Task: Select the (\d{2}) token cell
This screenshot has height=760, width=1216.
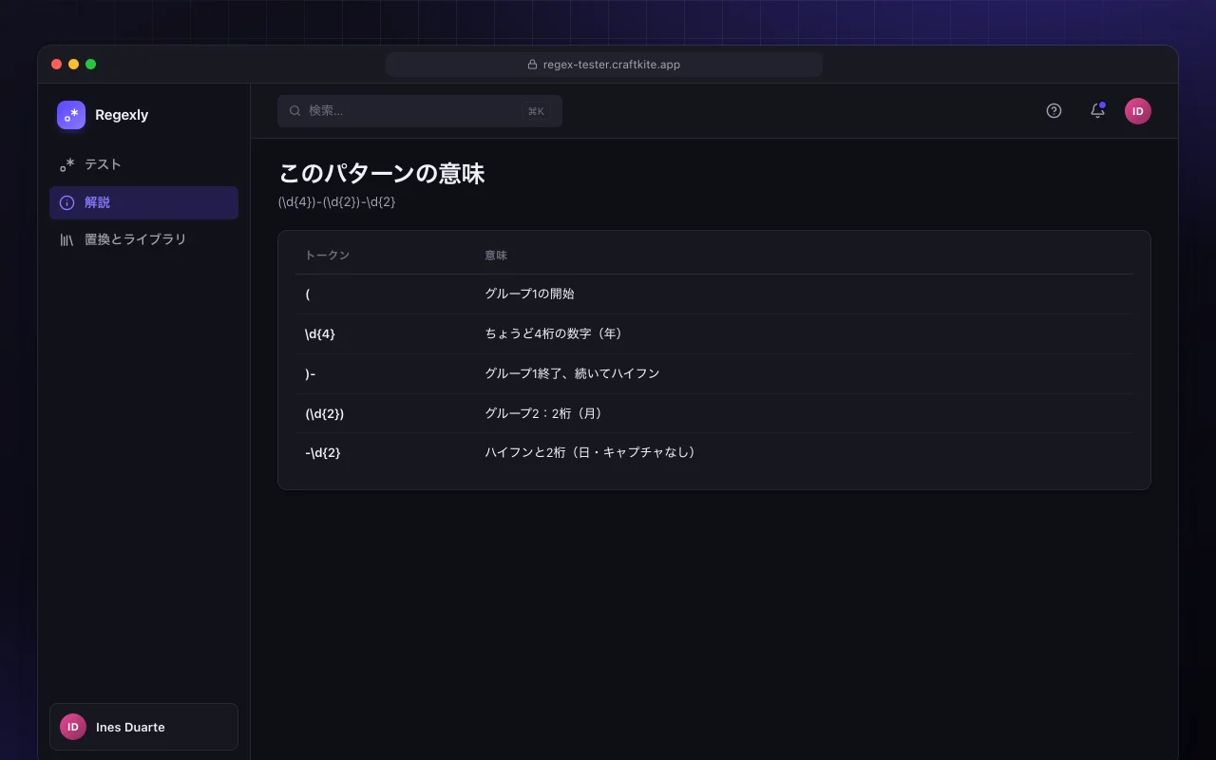Action: (x=325, y=414)
